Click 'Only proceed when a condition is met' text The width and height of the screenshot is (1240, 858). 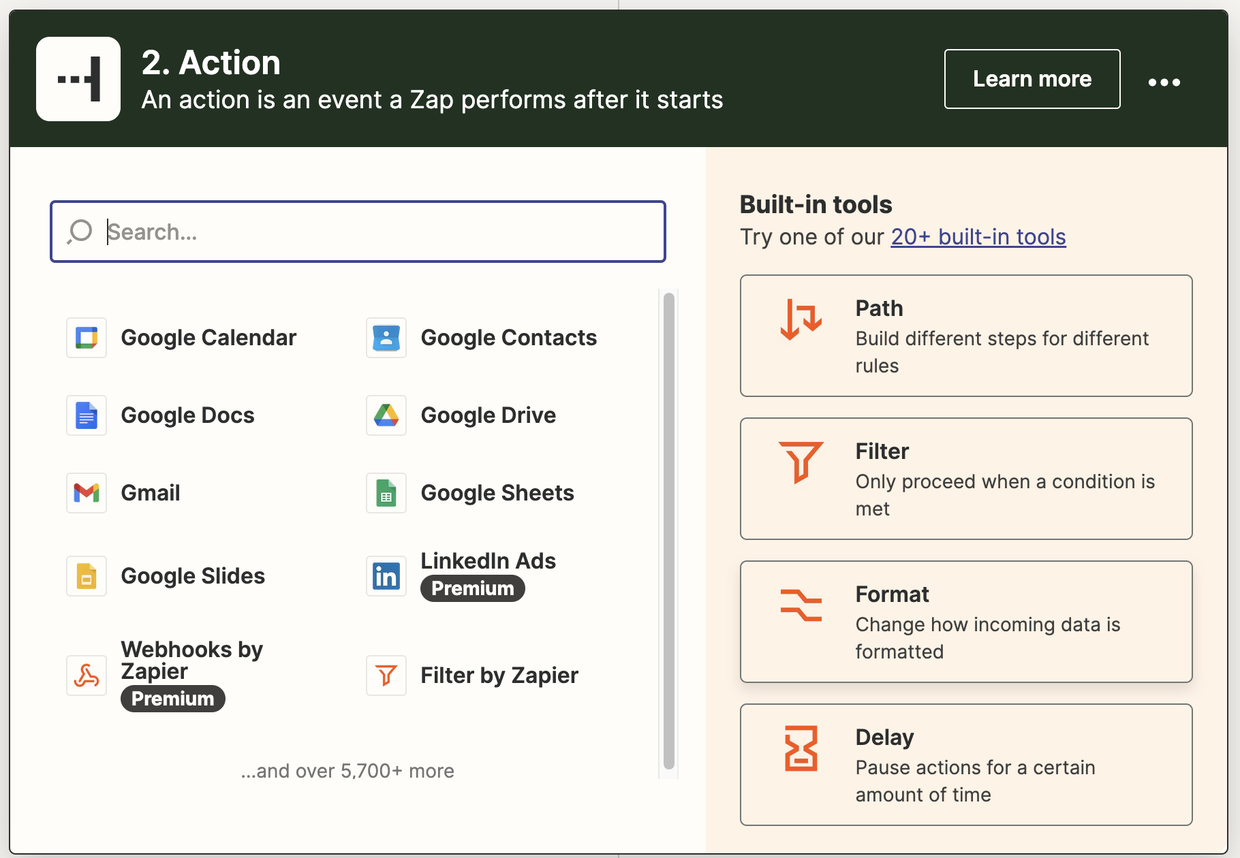(x=1005, y=495)
